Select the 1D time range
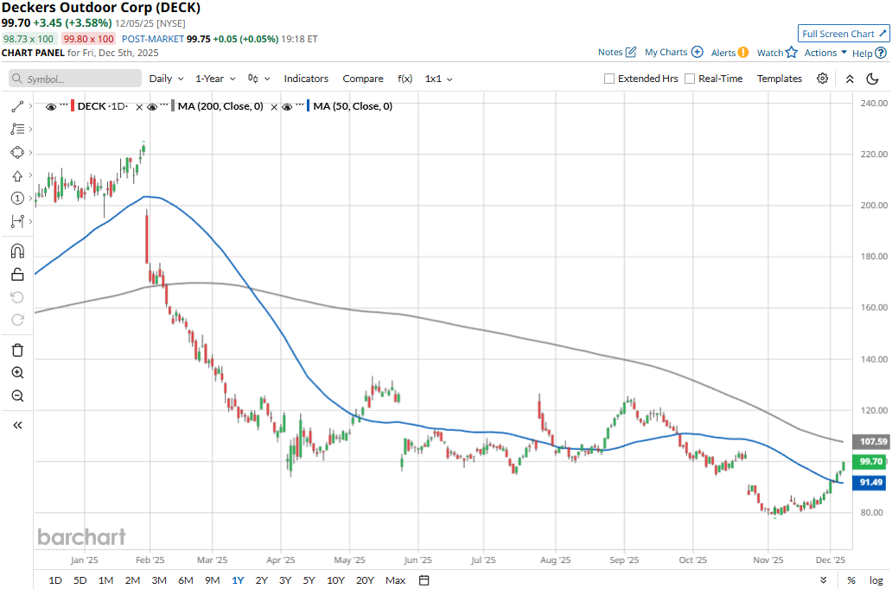 point(55,580)
